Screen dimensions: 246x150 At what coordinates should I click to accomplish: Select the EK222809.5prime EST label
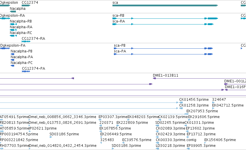pyautogui.click(x=132, y=123)
